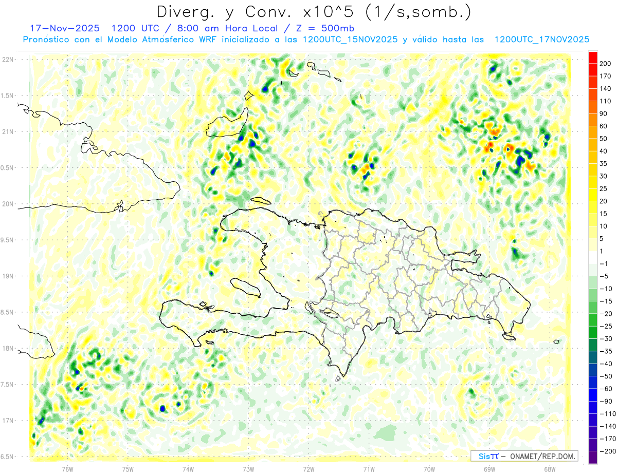Click the initialization time '1200UTC_15NOV2025'

[x=350, y=40]
